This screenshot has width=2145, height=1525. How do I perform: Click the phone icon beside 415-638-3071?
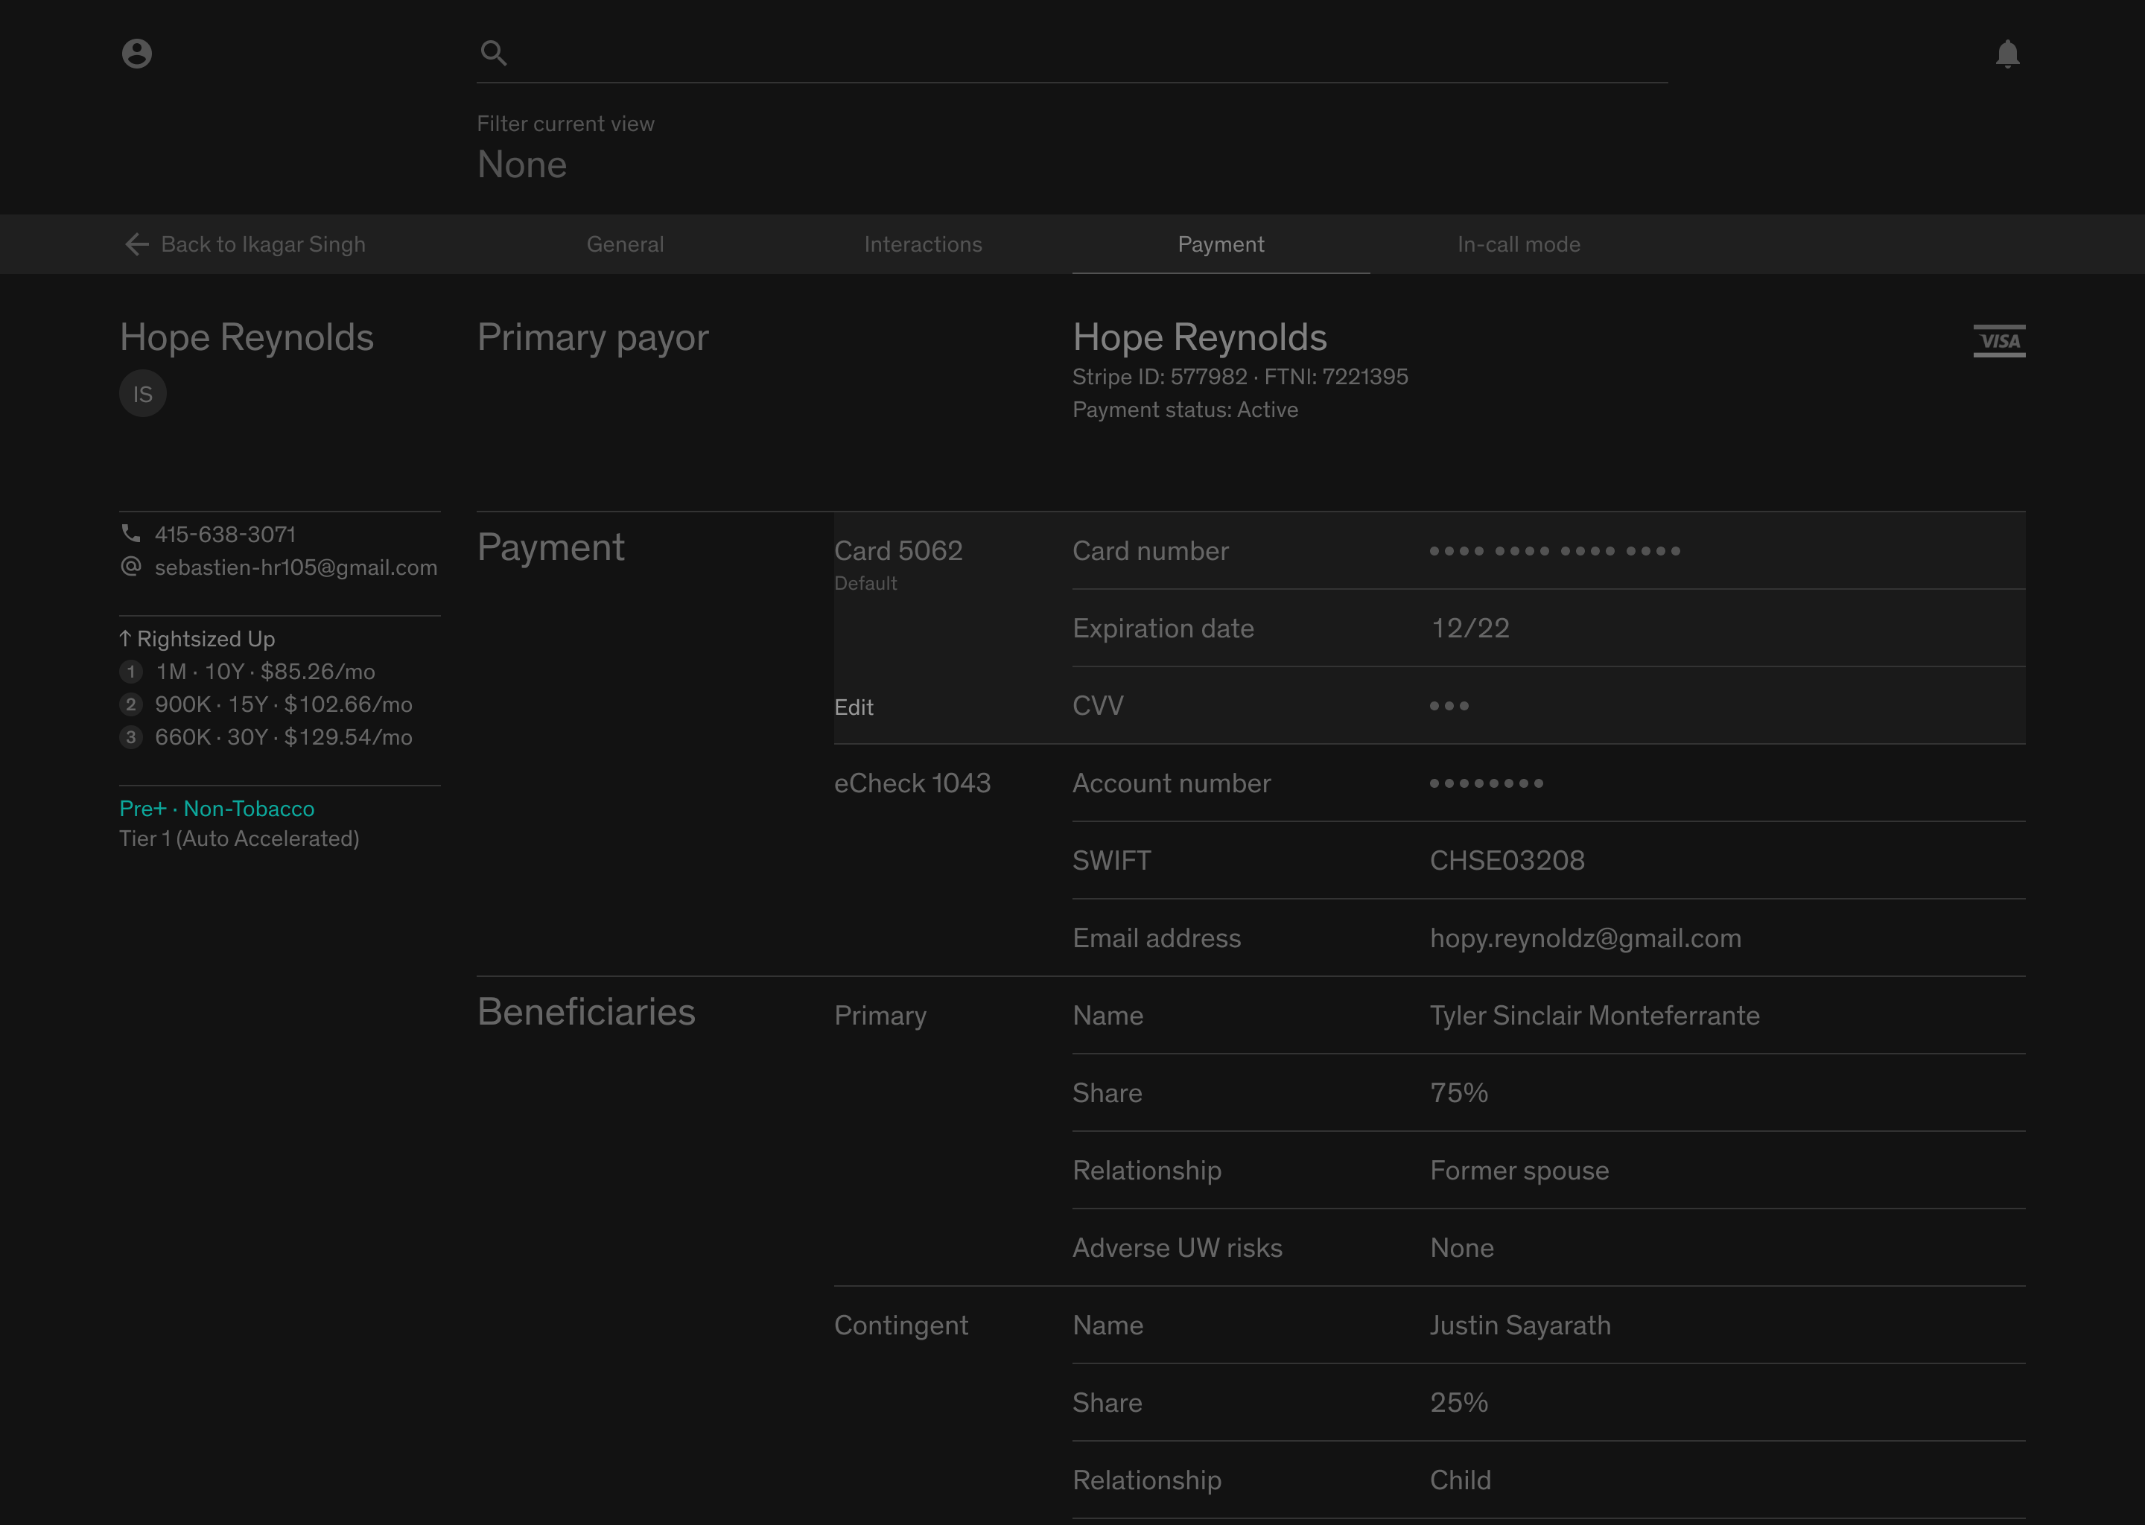coord(130,535)
